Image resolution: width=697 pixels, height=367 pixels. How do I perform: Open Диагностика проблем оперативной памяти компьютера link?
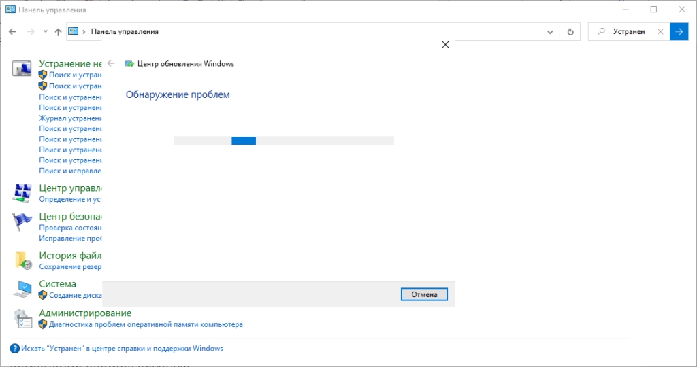146,324
